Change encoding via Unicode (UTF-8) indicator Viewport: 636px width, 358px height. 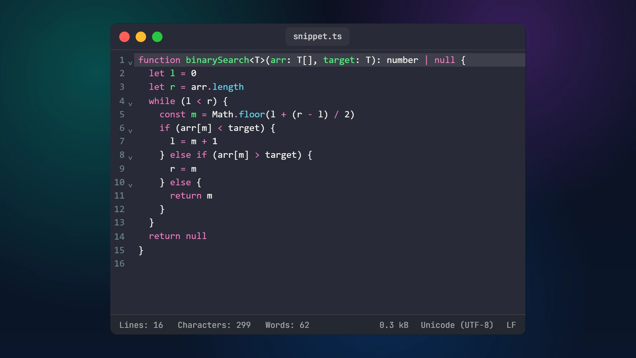(x=457, y=325)
